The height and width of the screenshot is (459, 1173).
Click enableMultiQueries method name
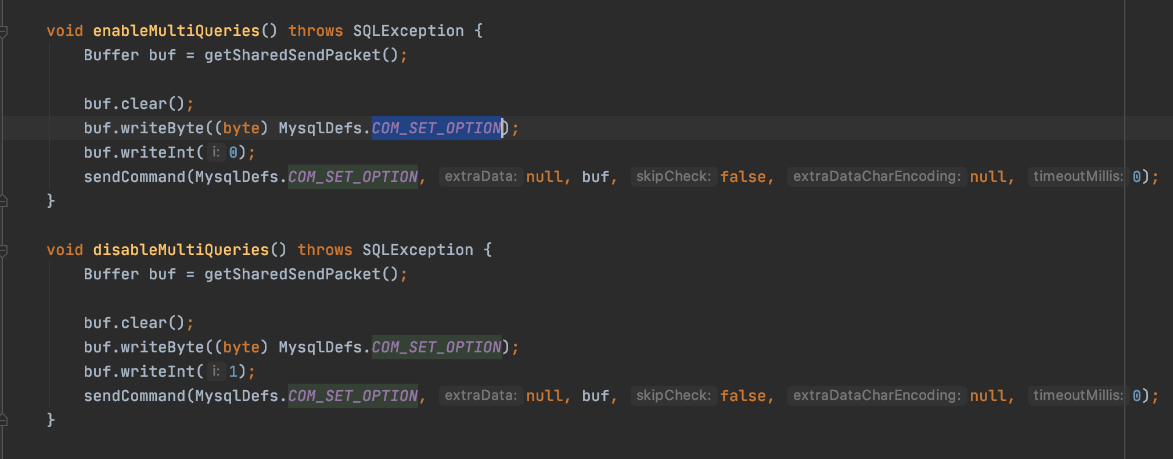(176, 31)
